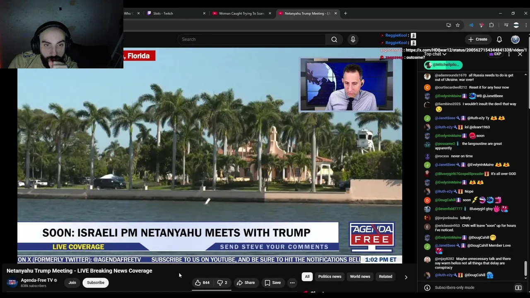Save the video to a playlist
The height and width of the screenshot is (298, 530).
(273, 283)
